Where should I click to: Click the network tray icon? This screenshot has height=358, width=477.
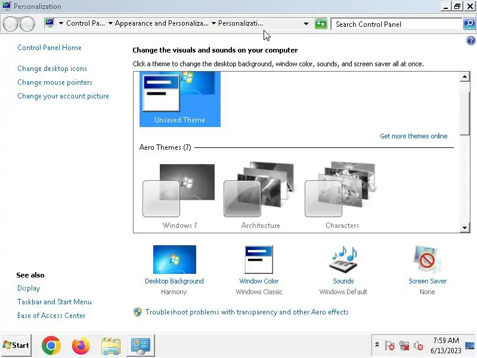point(404,345)
